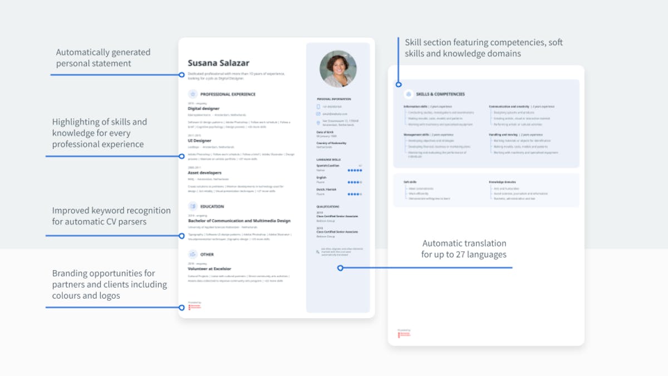Click the 'Improved keyword recognition' caption
The image size is (668, 376).
coord(111,216)
